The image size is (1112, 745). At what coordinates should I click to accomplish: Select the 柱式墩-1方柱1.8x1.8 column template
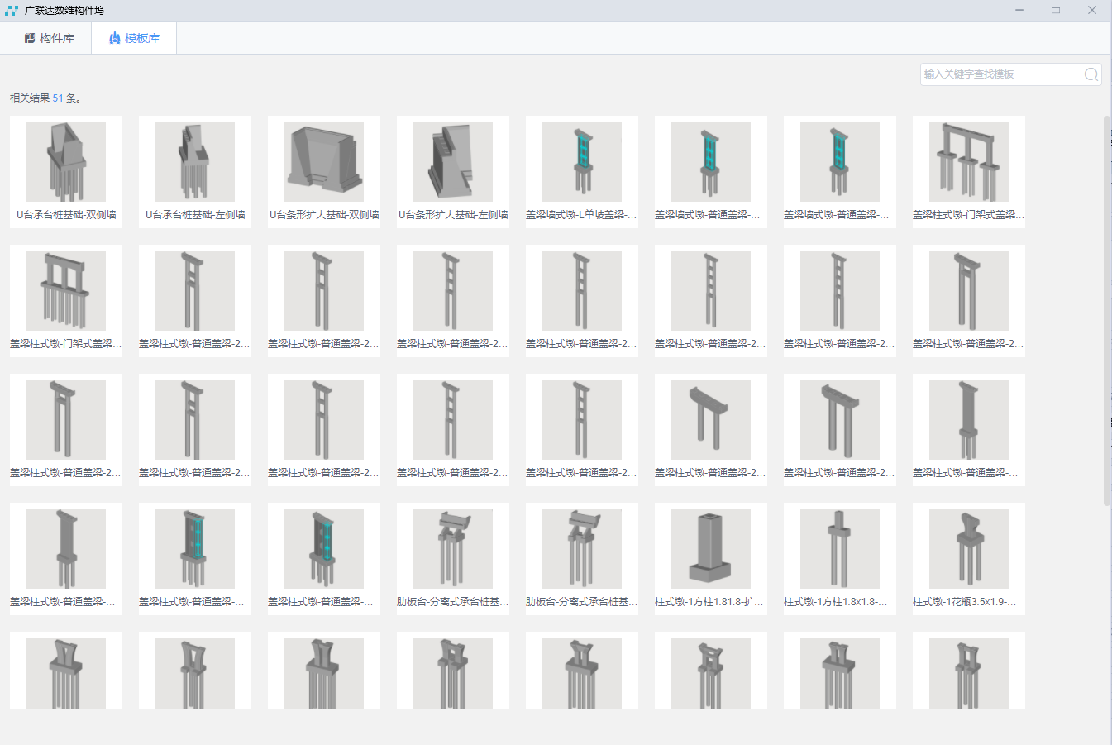tap(840, 549)
